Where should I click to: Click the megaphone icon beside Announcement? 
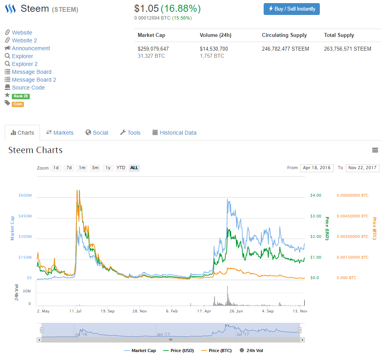tap(7, 48)
